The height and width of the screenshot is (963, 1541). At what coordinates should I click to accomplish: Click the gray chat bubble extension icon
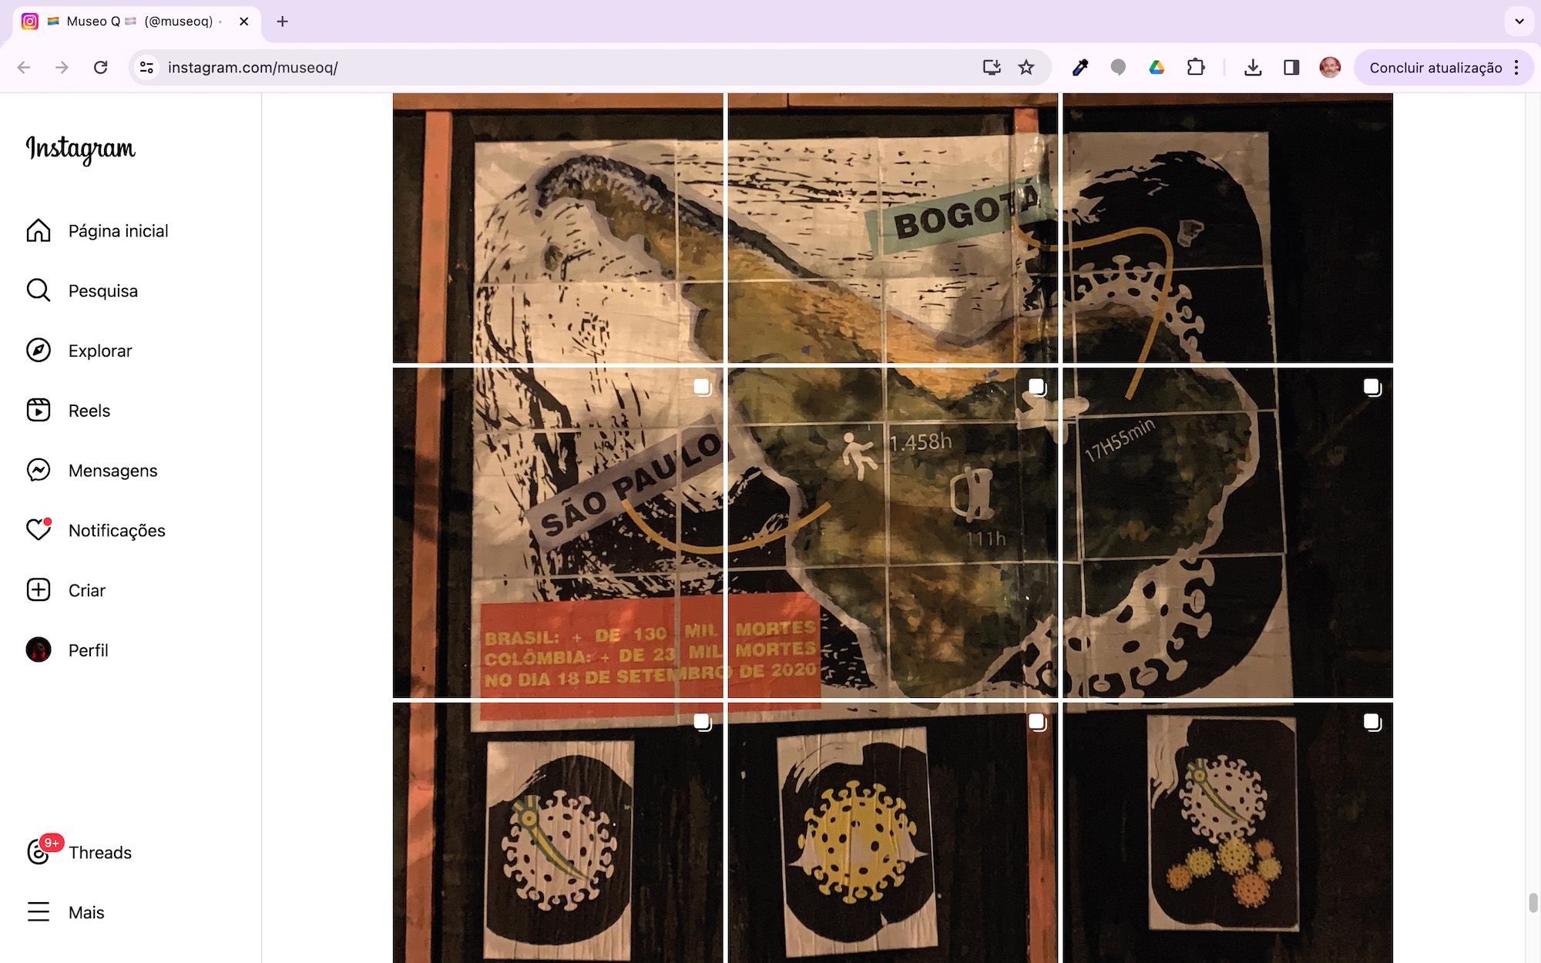(1118, 68)
